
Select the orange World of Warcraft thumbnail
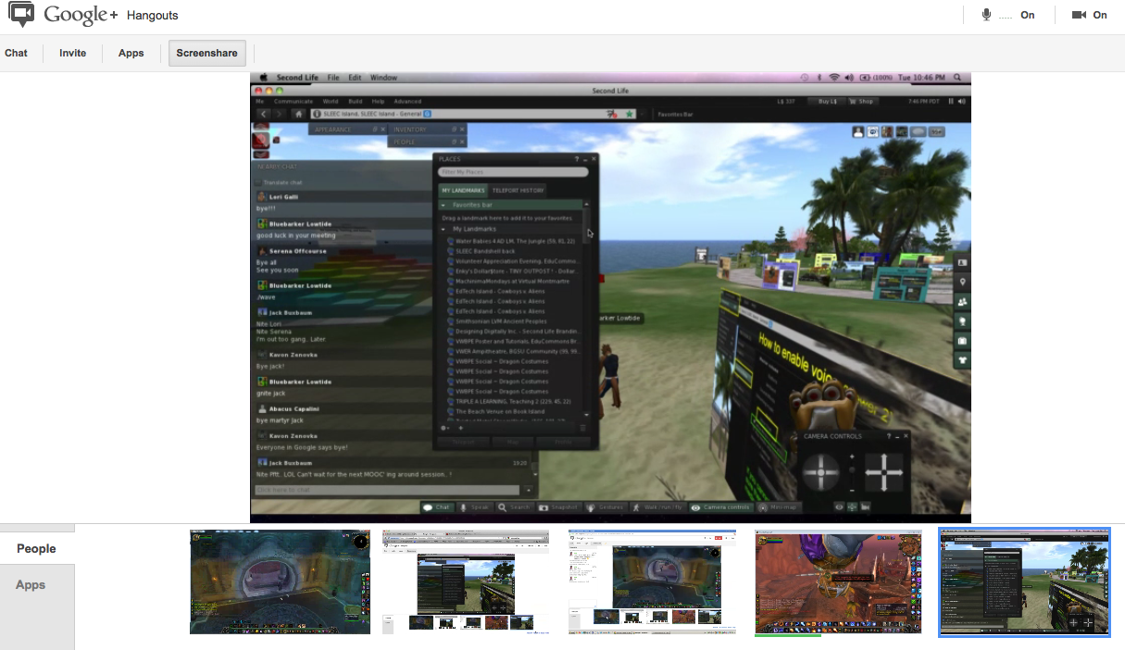pos(838,581)
